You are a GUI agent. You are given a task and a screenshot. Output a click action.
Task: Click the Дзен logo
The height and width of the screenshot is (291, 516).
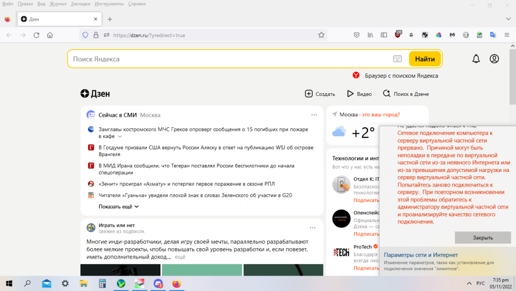(x=95, y=94)
